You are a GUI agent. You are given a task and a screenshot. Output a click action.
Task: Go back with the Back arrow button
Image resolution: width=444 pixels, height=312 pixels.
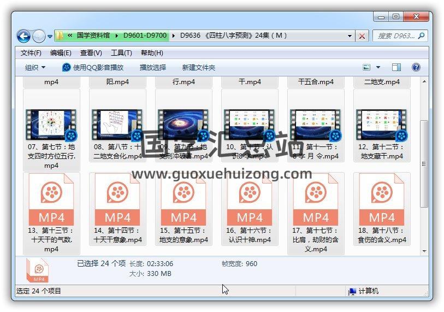coord(23,36)
